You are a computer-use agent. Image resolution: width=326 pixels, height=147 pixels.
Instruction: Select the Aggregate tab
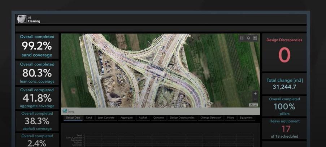(x=126, y=118)
